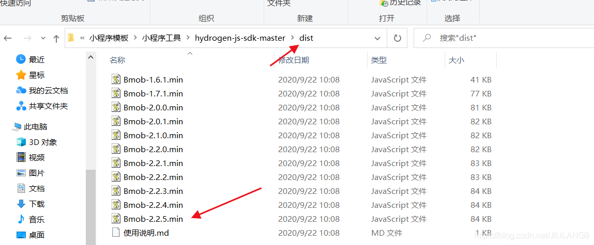
Task: Sort by 修改日期 column header
Action: pos(294,60)
